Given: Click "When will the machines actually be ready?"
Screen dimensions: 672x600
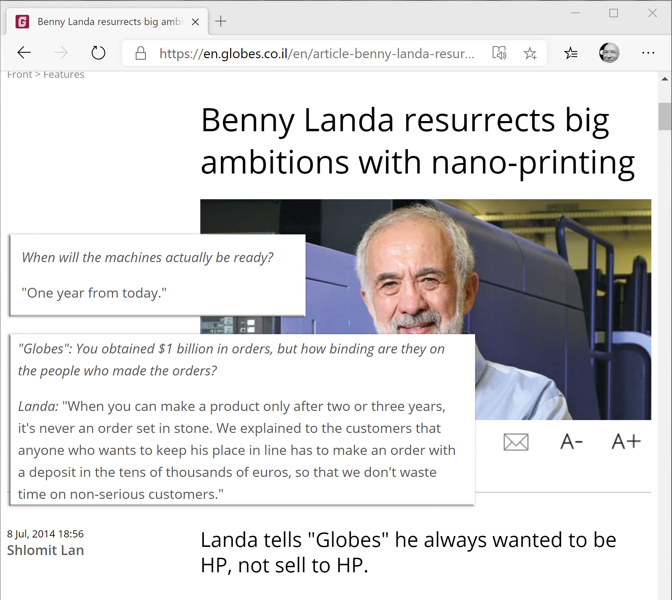Looking at the screenshot, I should [148, 258].
